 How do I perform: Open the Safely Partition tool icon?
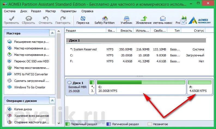pos(105,18)
